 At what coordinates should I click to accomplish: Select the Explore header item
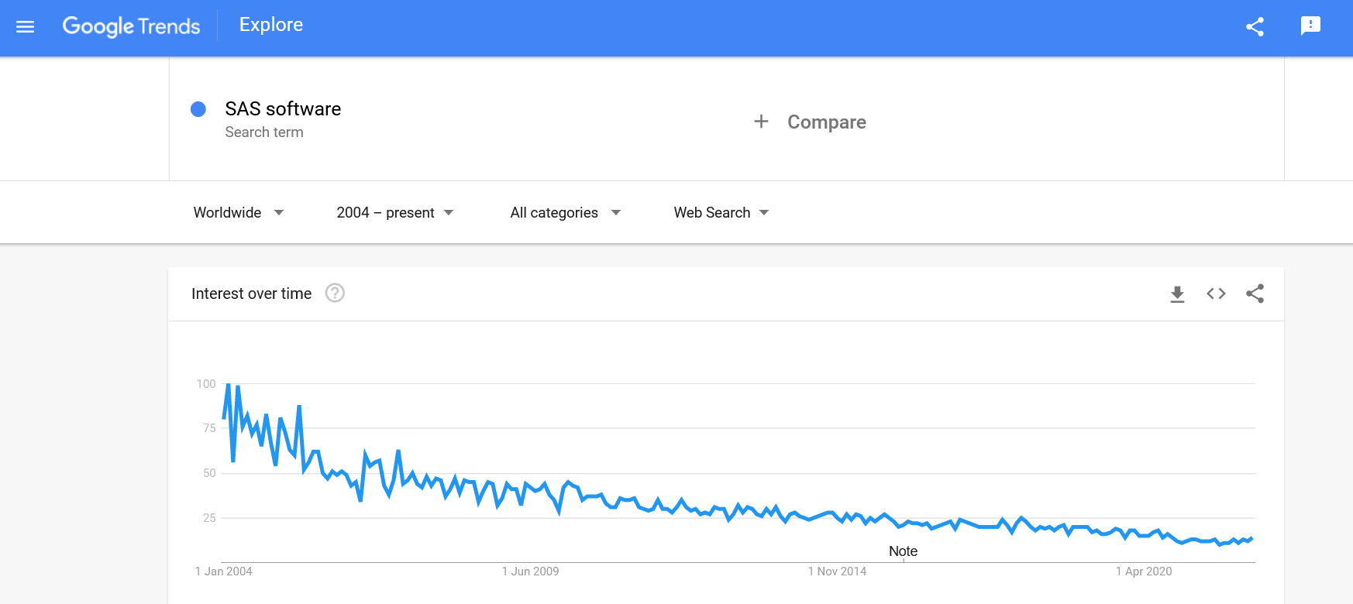point(271,25)
